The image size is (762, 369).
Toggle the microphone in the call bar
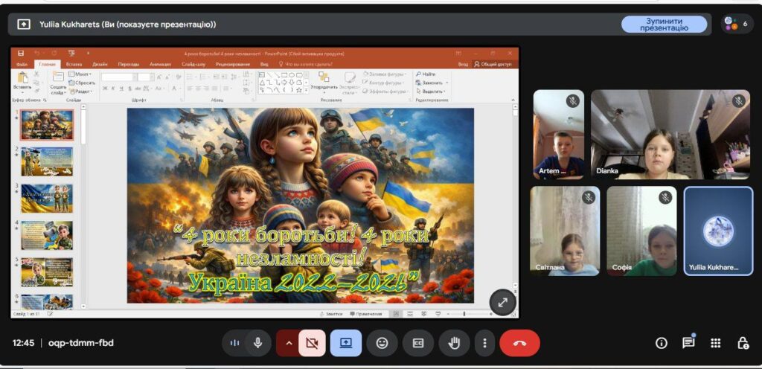tap(257, 343)
